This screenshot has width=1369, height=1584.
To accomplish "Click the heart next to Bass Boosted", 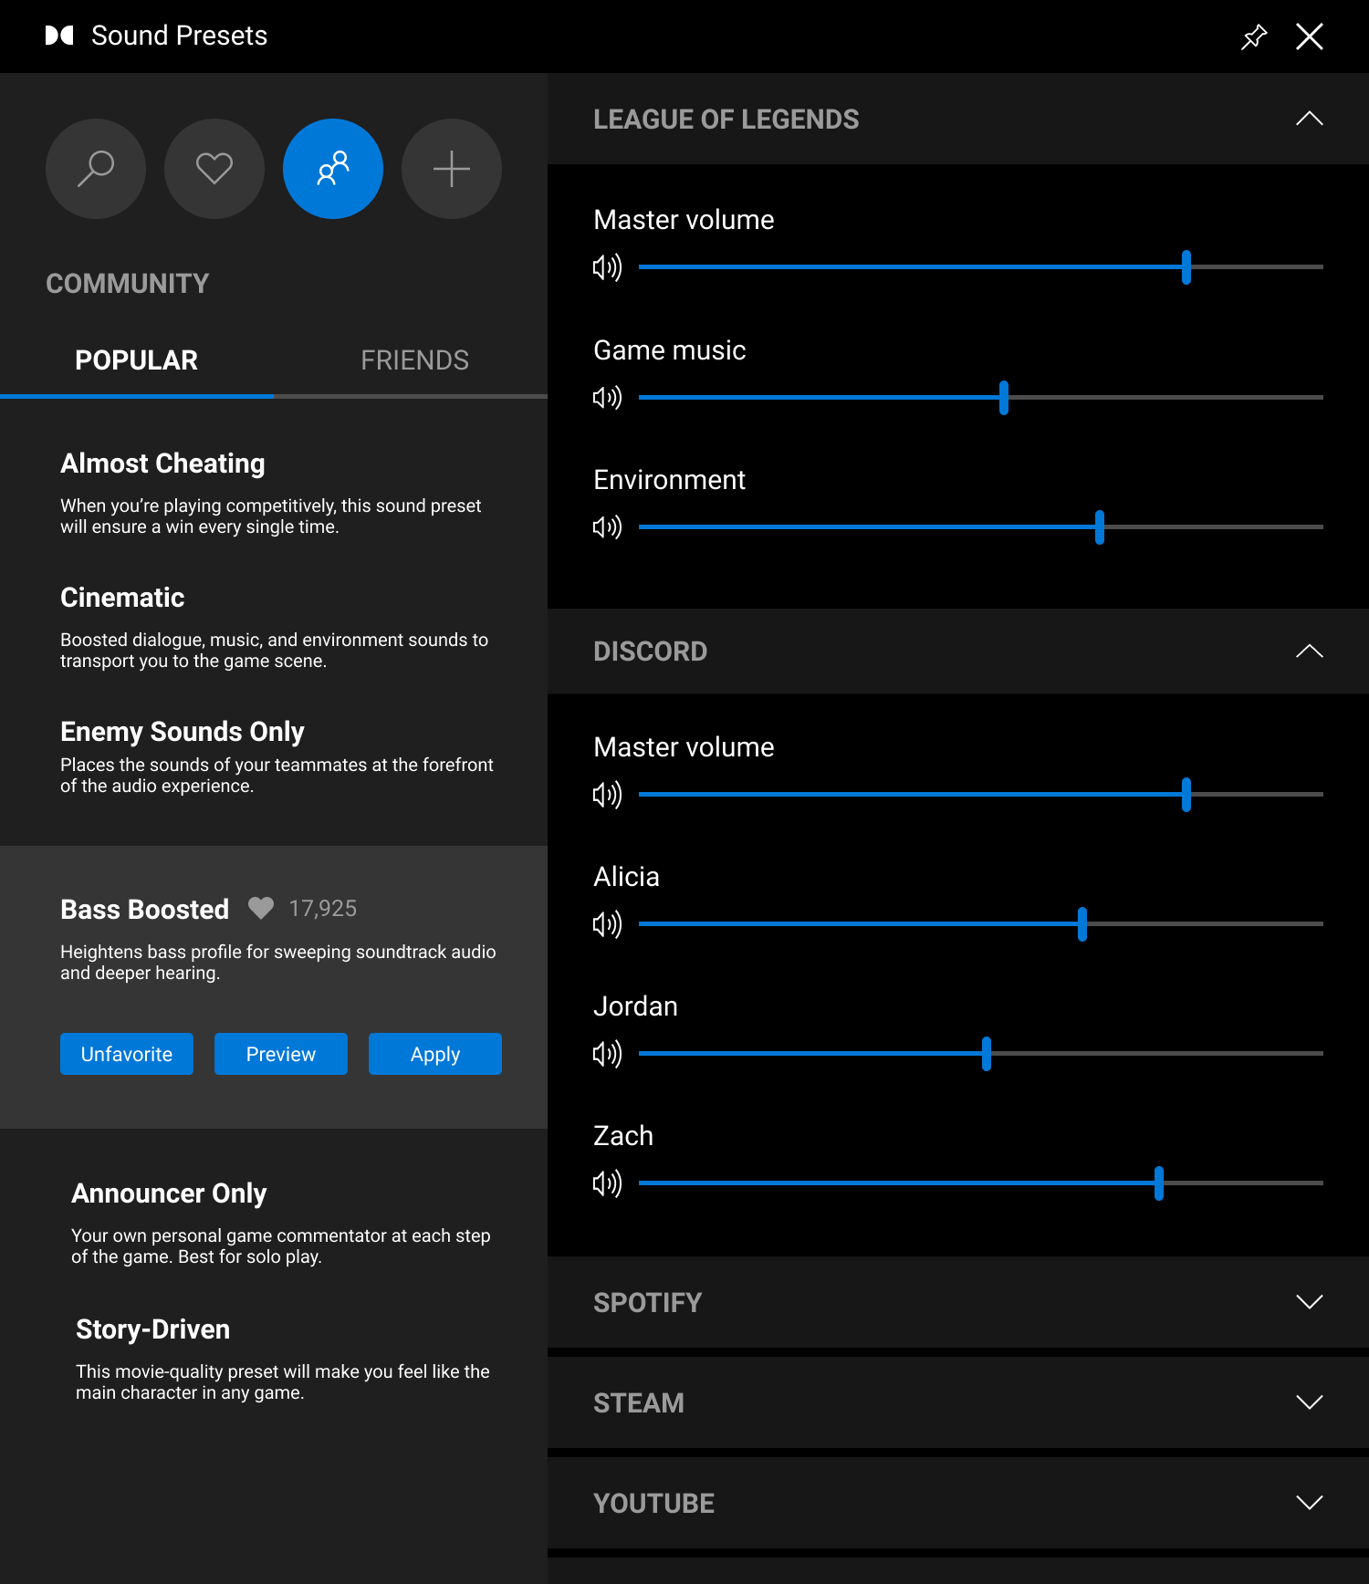I will tap(261, 908).
